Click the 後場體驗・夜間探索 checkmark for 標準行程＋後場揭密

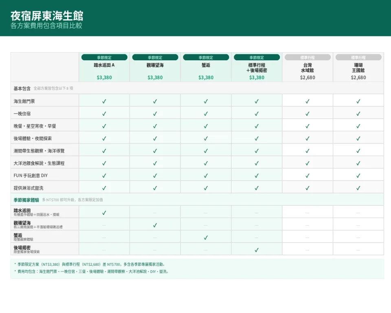[x=257, y=139]
